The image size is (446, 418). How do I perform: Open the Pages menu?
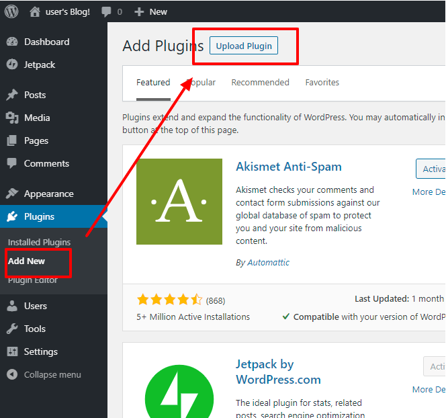pos(36,141)
